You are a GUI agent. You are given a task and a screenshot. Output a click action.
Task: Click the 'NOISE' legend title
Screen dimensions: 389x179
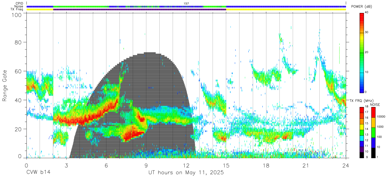(x=375, y=104)
